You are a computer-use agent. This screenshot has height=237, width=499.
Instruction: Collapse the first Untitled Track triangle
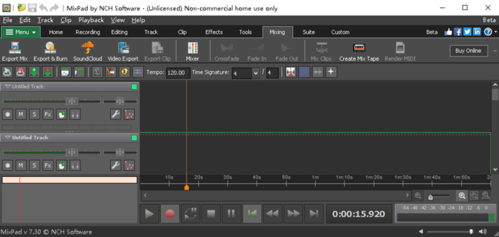(x=8, y=87)
